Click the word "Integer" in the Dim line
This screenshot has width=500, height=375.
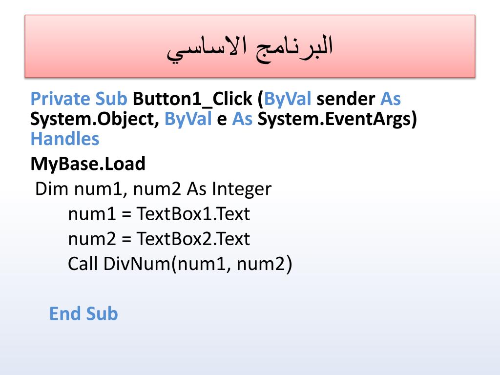[241, 188]
